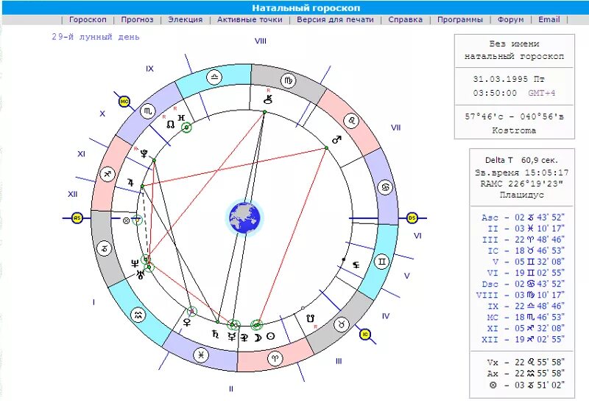Screen dimensions: 589x401
Task: Click the Dsc row in house table
Action: click(x=523, y=284)
